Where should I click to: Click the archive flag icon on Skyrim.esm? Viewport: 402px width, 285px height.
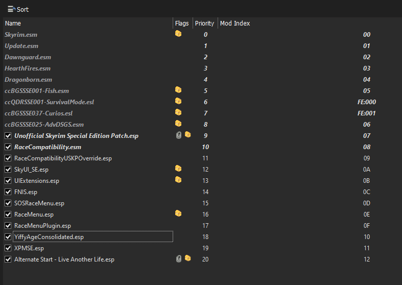[x=178, y=34]
